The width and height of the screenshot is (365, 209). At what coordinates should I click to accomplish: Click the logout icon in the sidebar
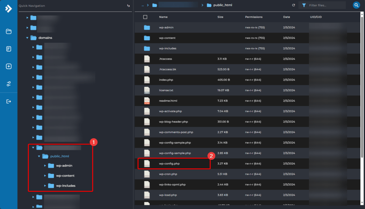pos(9,101)
